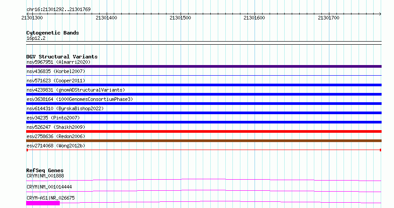This screenshot has width=394, height=208.
Task: Open variant nsv571623 (Cooper2011) label
Action: 56,81
